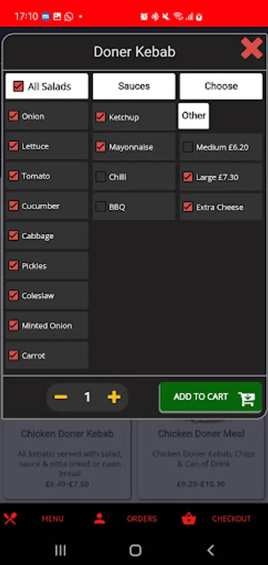Image resolution: width=268 pixels, height=565 pixels.
Task: Tap the Android home navigation icon
Action: coord(135,550)
